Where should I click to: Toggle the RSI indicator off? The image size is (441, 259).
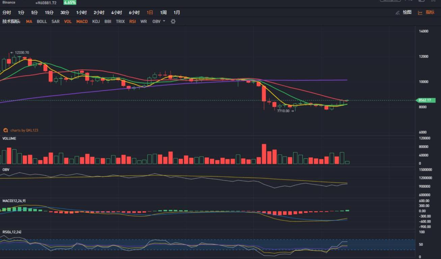(132, 22)
